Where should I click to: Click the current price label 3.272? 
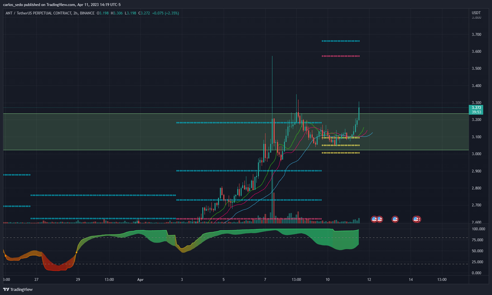[x=476, y=108]
